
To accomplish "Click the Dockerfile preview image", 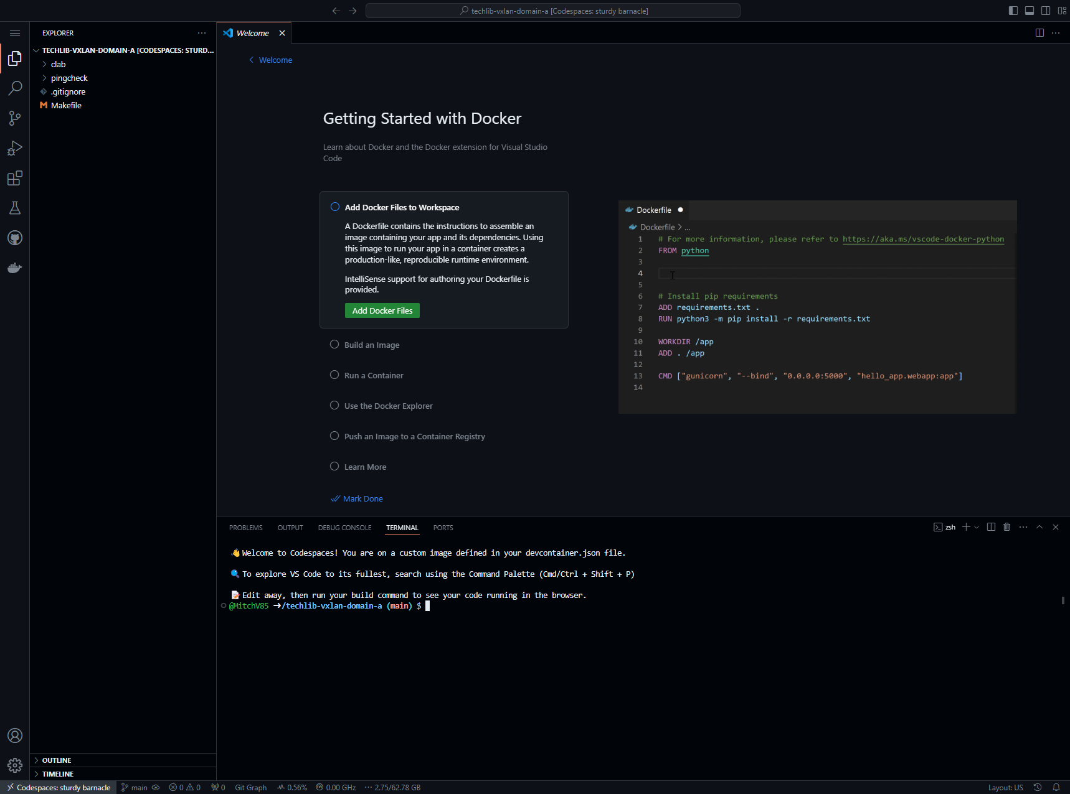I will (817, 307).
